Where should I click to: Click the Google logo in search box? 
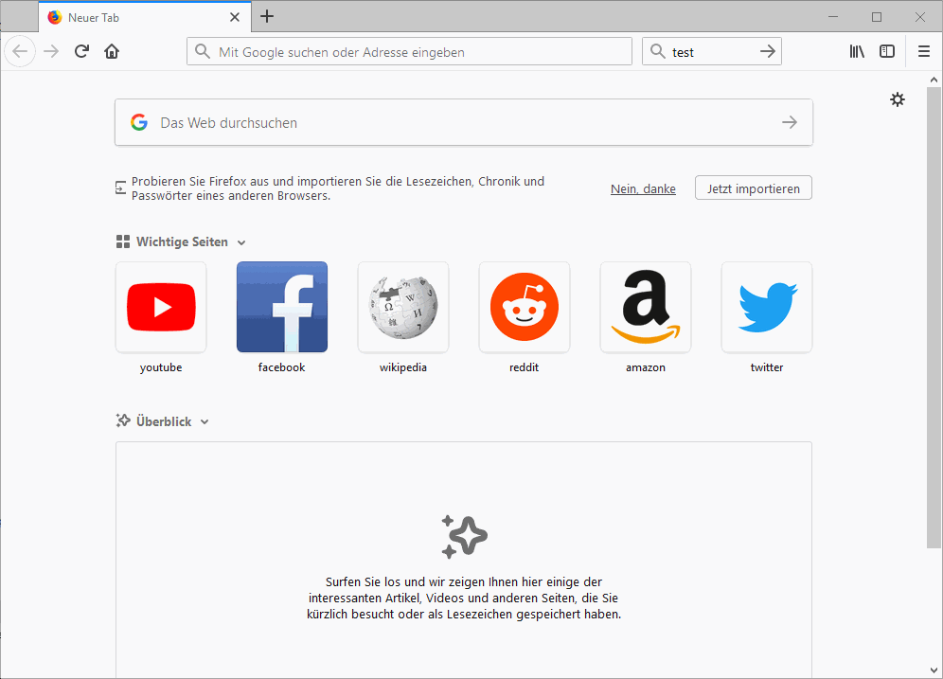point(139,123)
